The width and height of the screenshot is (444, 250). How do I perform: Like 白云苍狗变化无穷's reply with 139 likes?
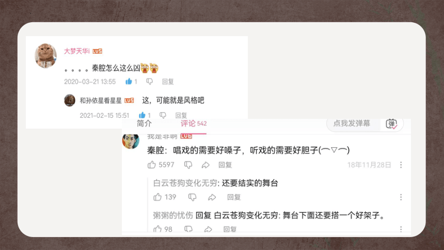[157, 197]
